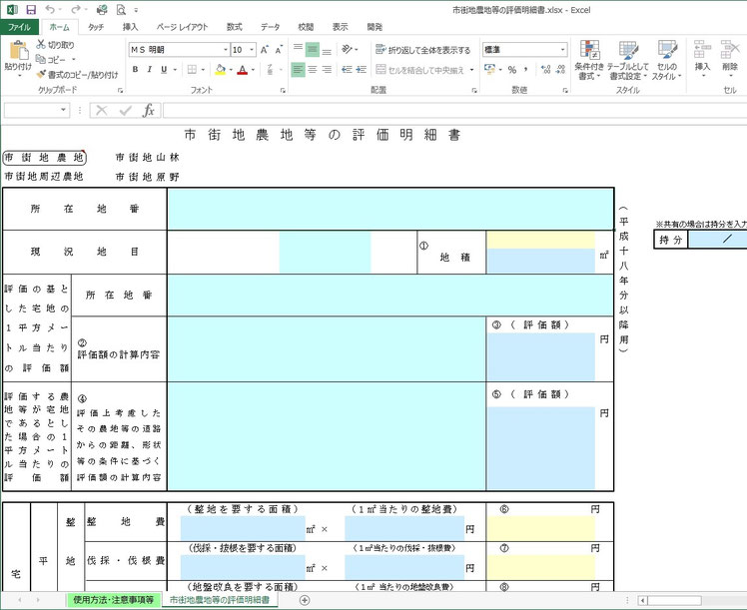Click the ファイル button
This screenshot has height=610, width=747.
tap(19, 28)
